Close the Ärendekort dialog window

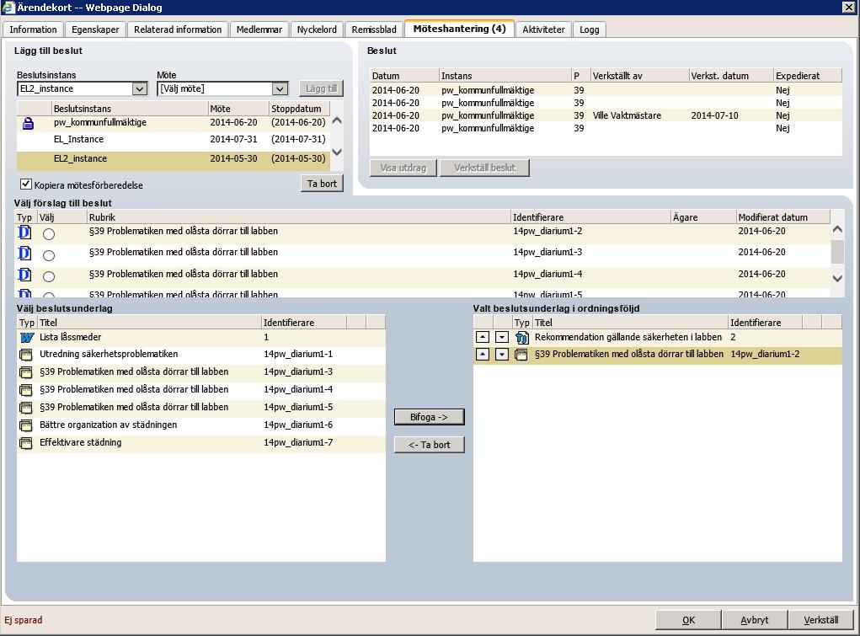click(848, 7)
